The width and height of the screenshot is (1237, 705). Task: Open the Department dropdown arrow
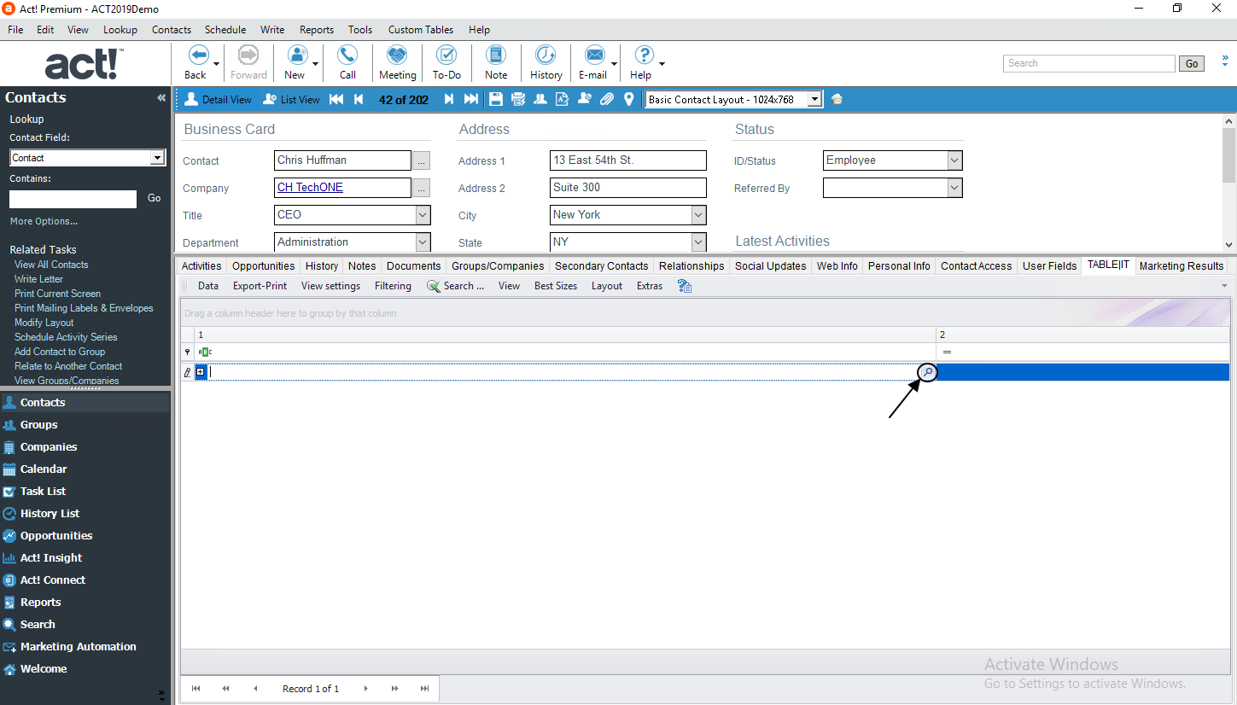tap(423, 242)
